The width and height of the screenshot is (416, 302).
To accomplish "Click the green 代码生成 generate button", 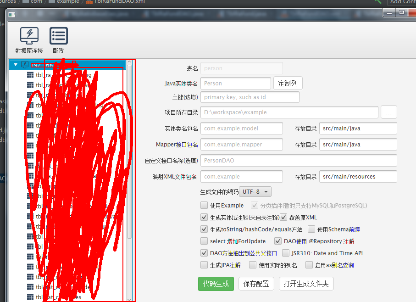I will 216,284.
